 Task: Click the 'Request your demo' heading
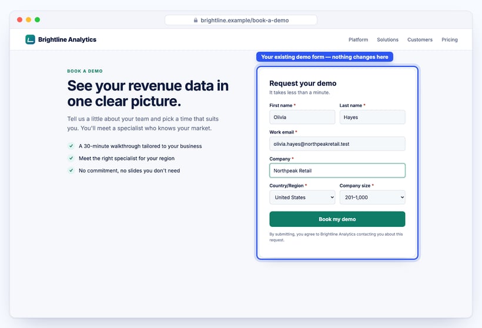pos(303,83)
